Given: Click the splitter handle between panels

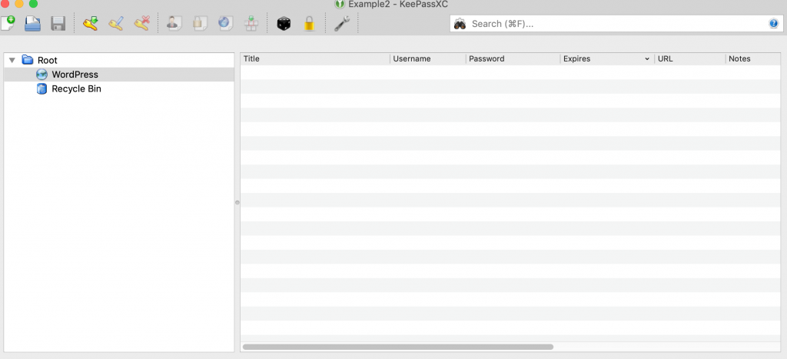Looking at the screenshot, I should click(237, 202).
